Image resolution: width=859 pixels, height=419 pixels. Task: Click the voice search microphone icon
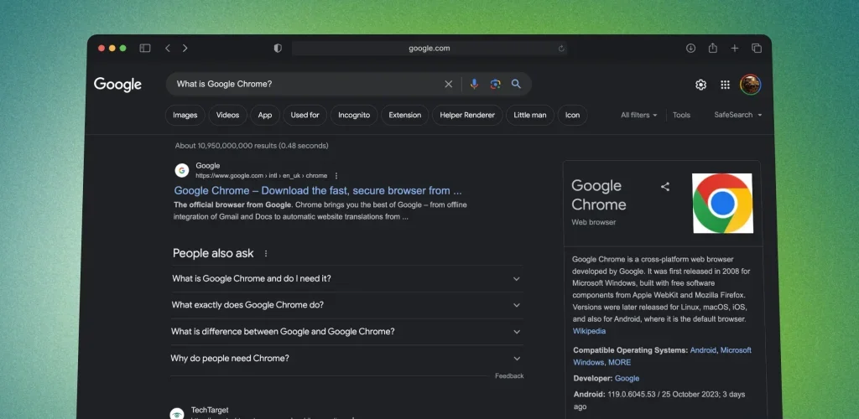click(x=474, y=84)
